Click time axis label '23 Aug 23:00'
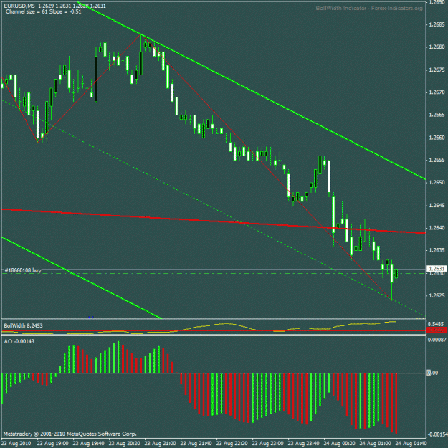The height and width of the screenshot is (448, 448). coord(267,444)
